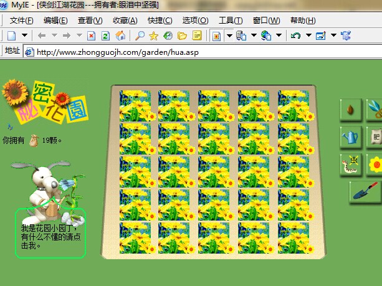Click the documents and monitor toolbar icon
This screenshot has width=382, height=286.
(x=241, y=36)
